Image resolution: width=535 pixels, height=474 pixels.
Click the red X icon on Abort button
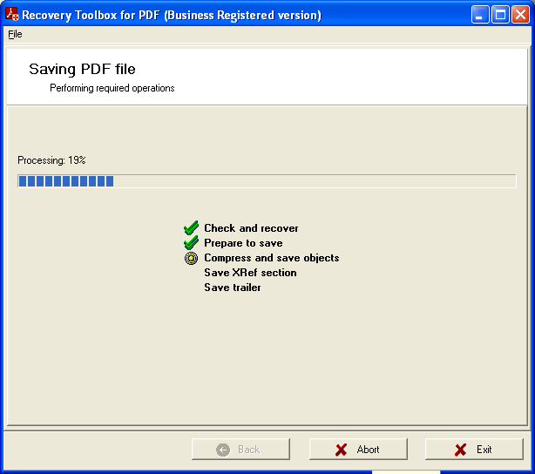pos(341,450)
